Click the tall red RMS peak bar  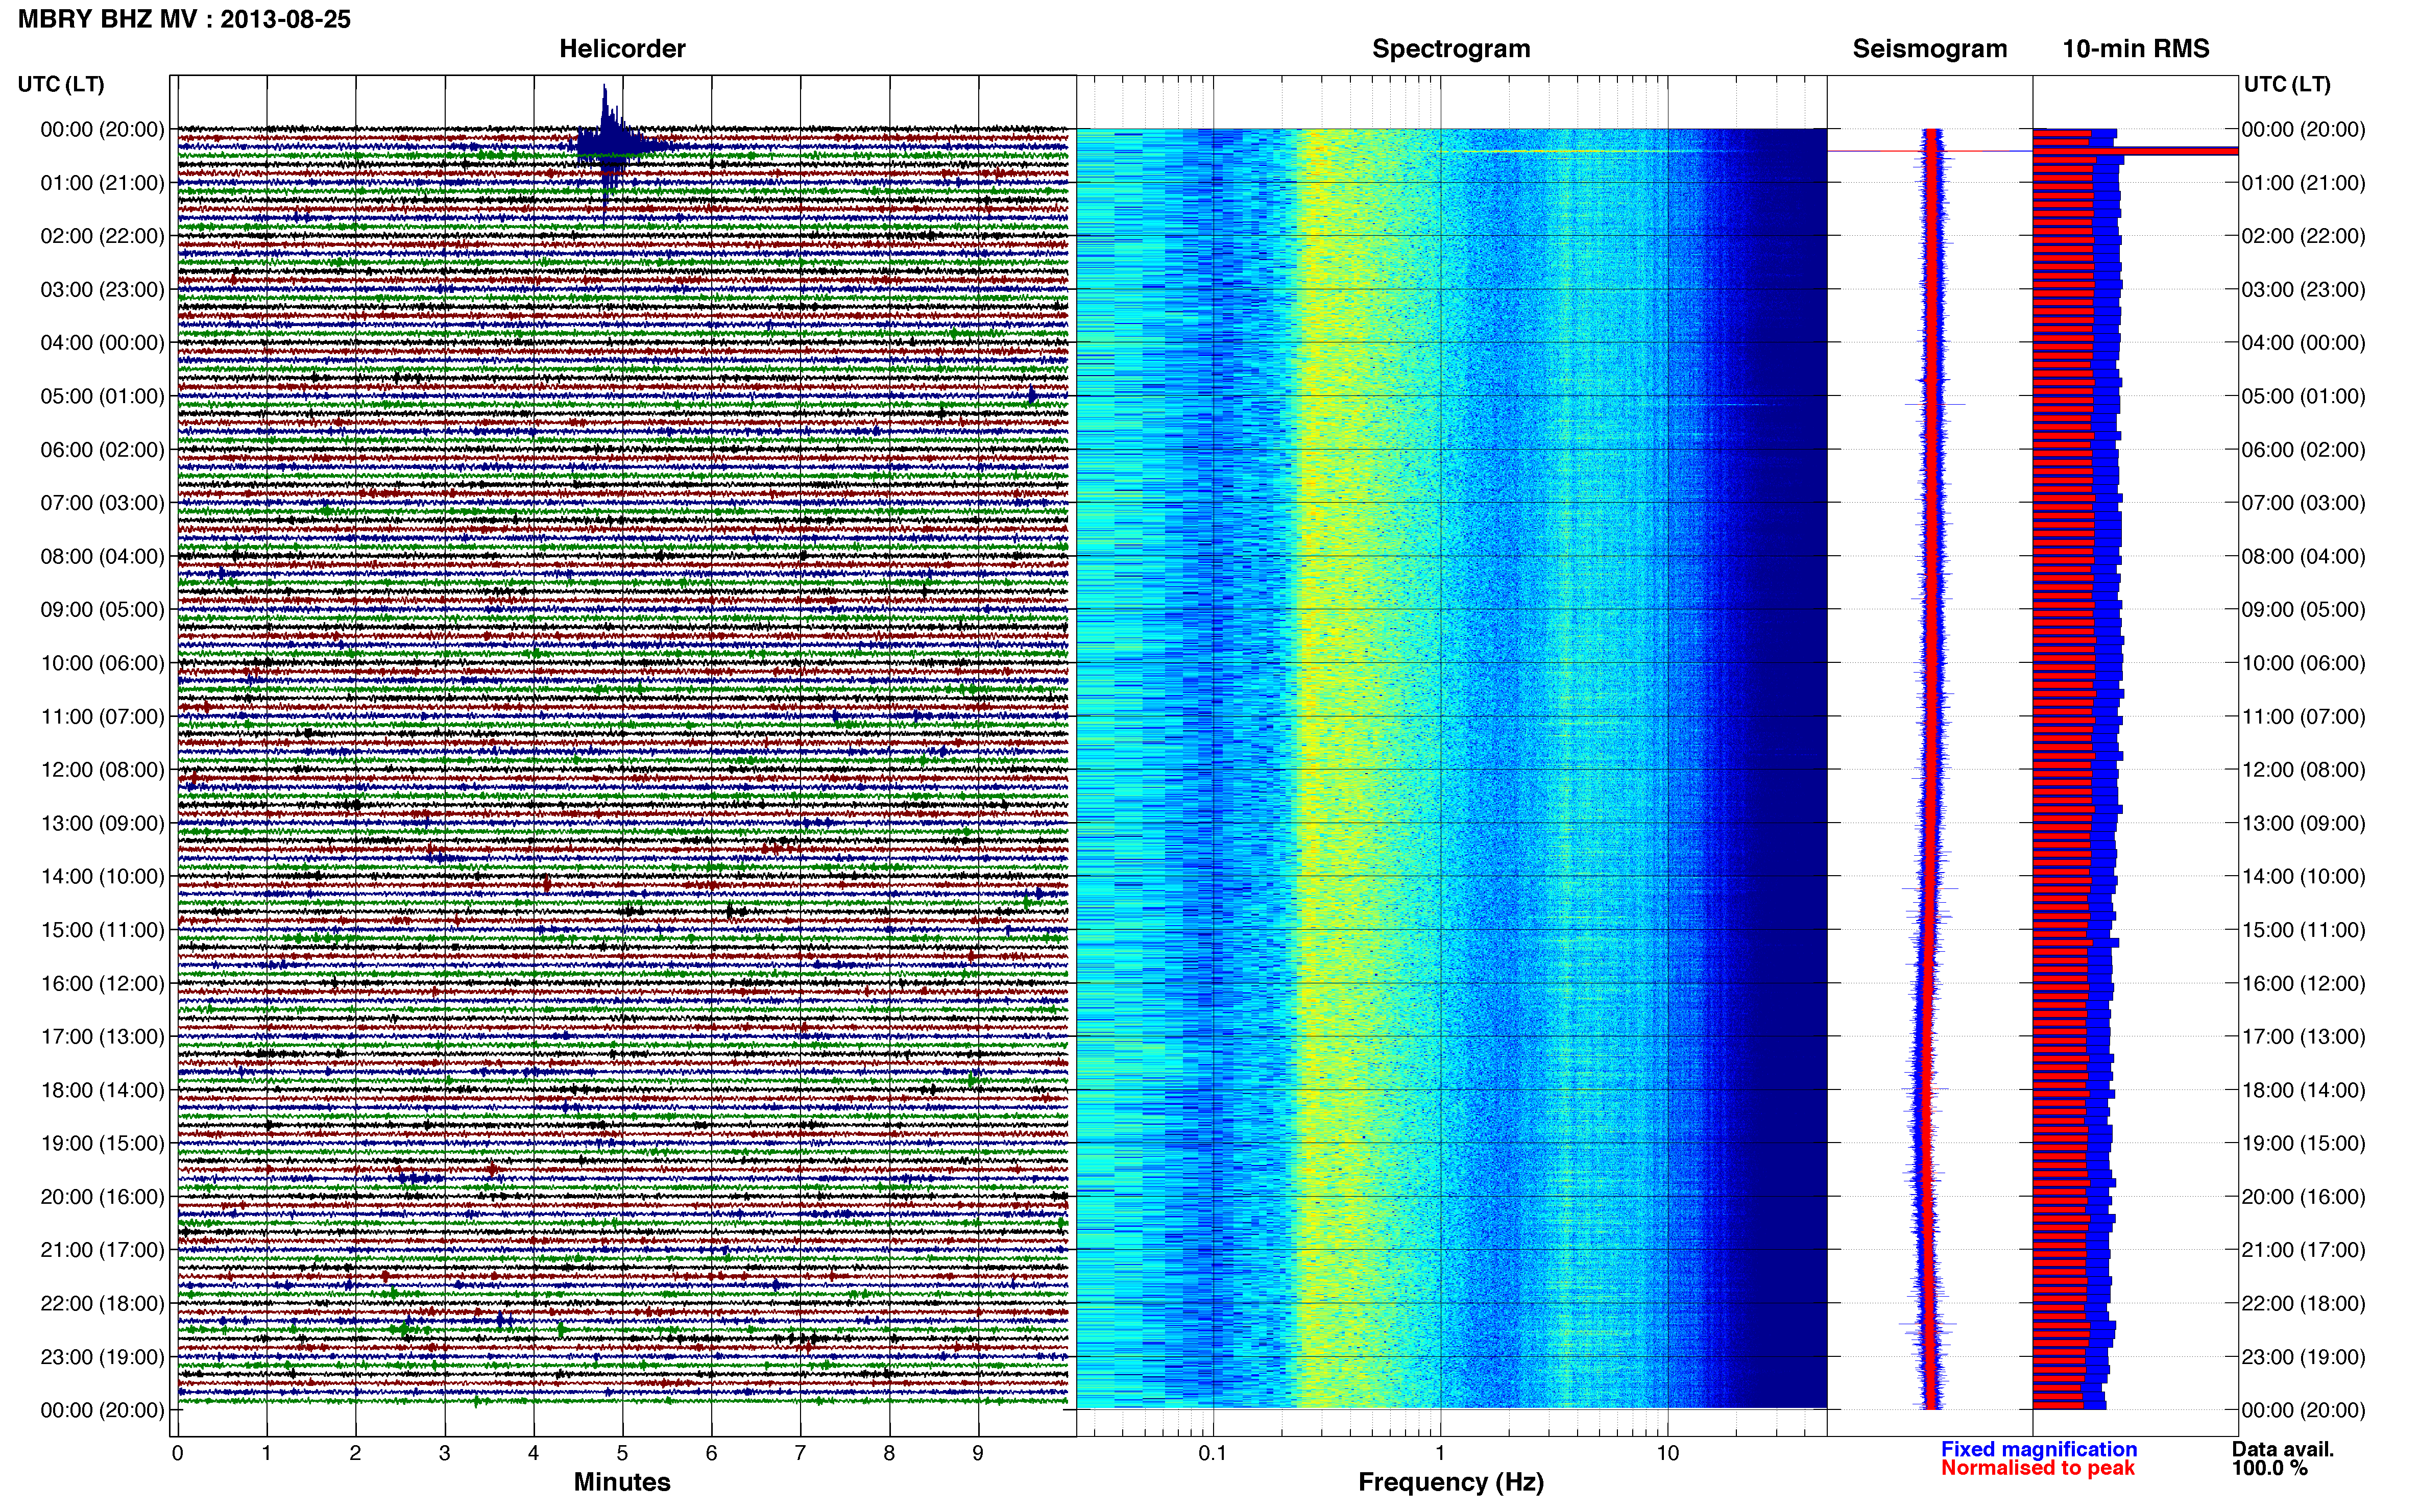pyautogui.click(x=2136, y=151)
